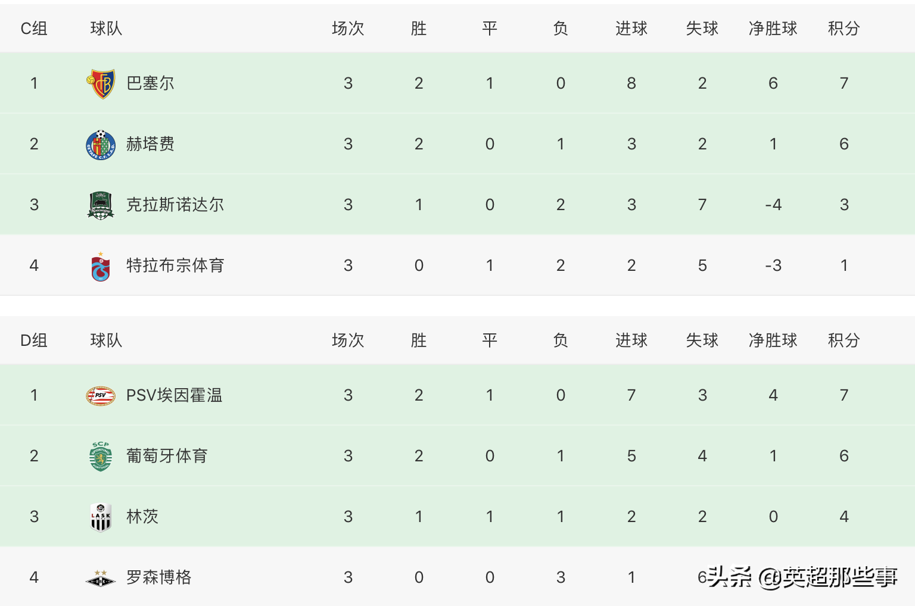Click the Trabzonspor club crest

[x=101, y=266]
